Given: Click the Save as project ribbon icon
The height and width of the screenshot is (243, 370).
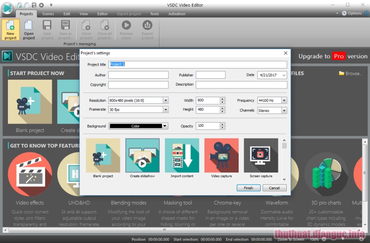Looking at the screenshot, I should 65,30.
